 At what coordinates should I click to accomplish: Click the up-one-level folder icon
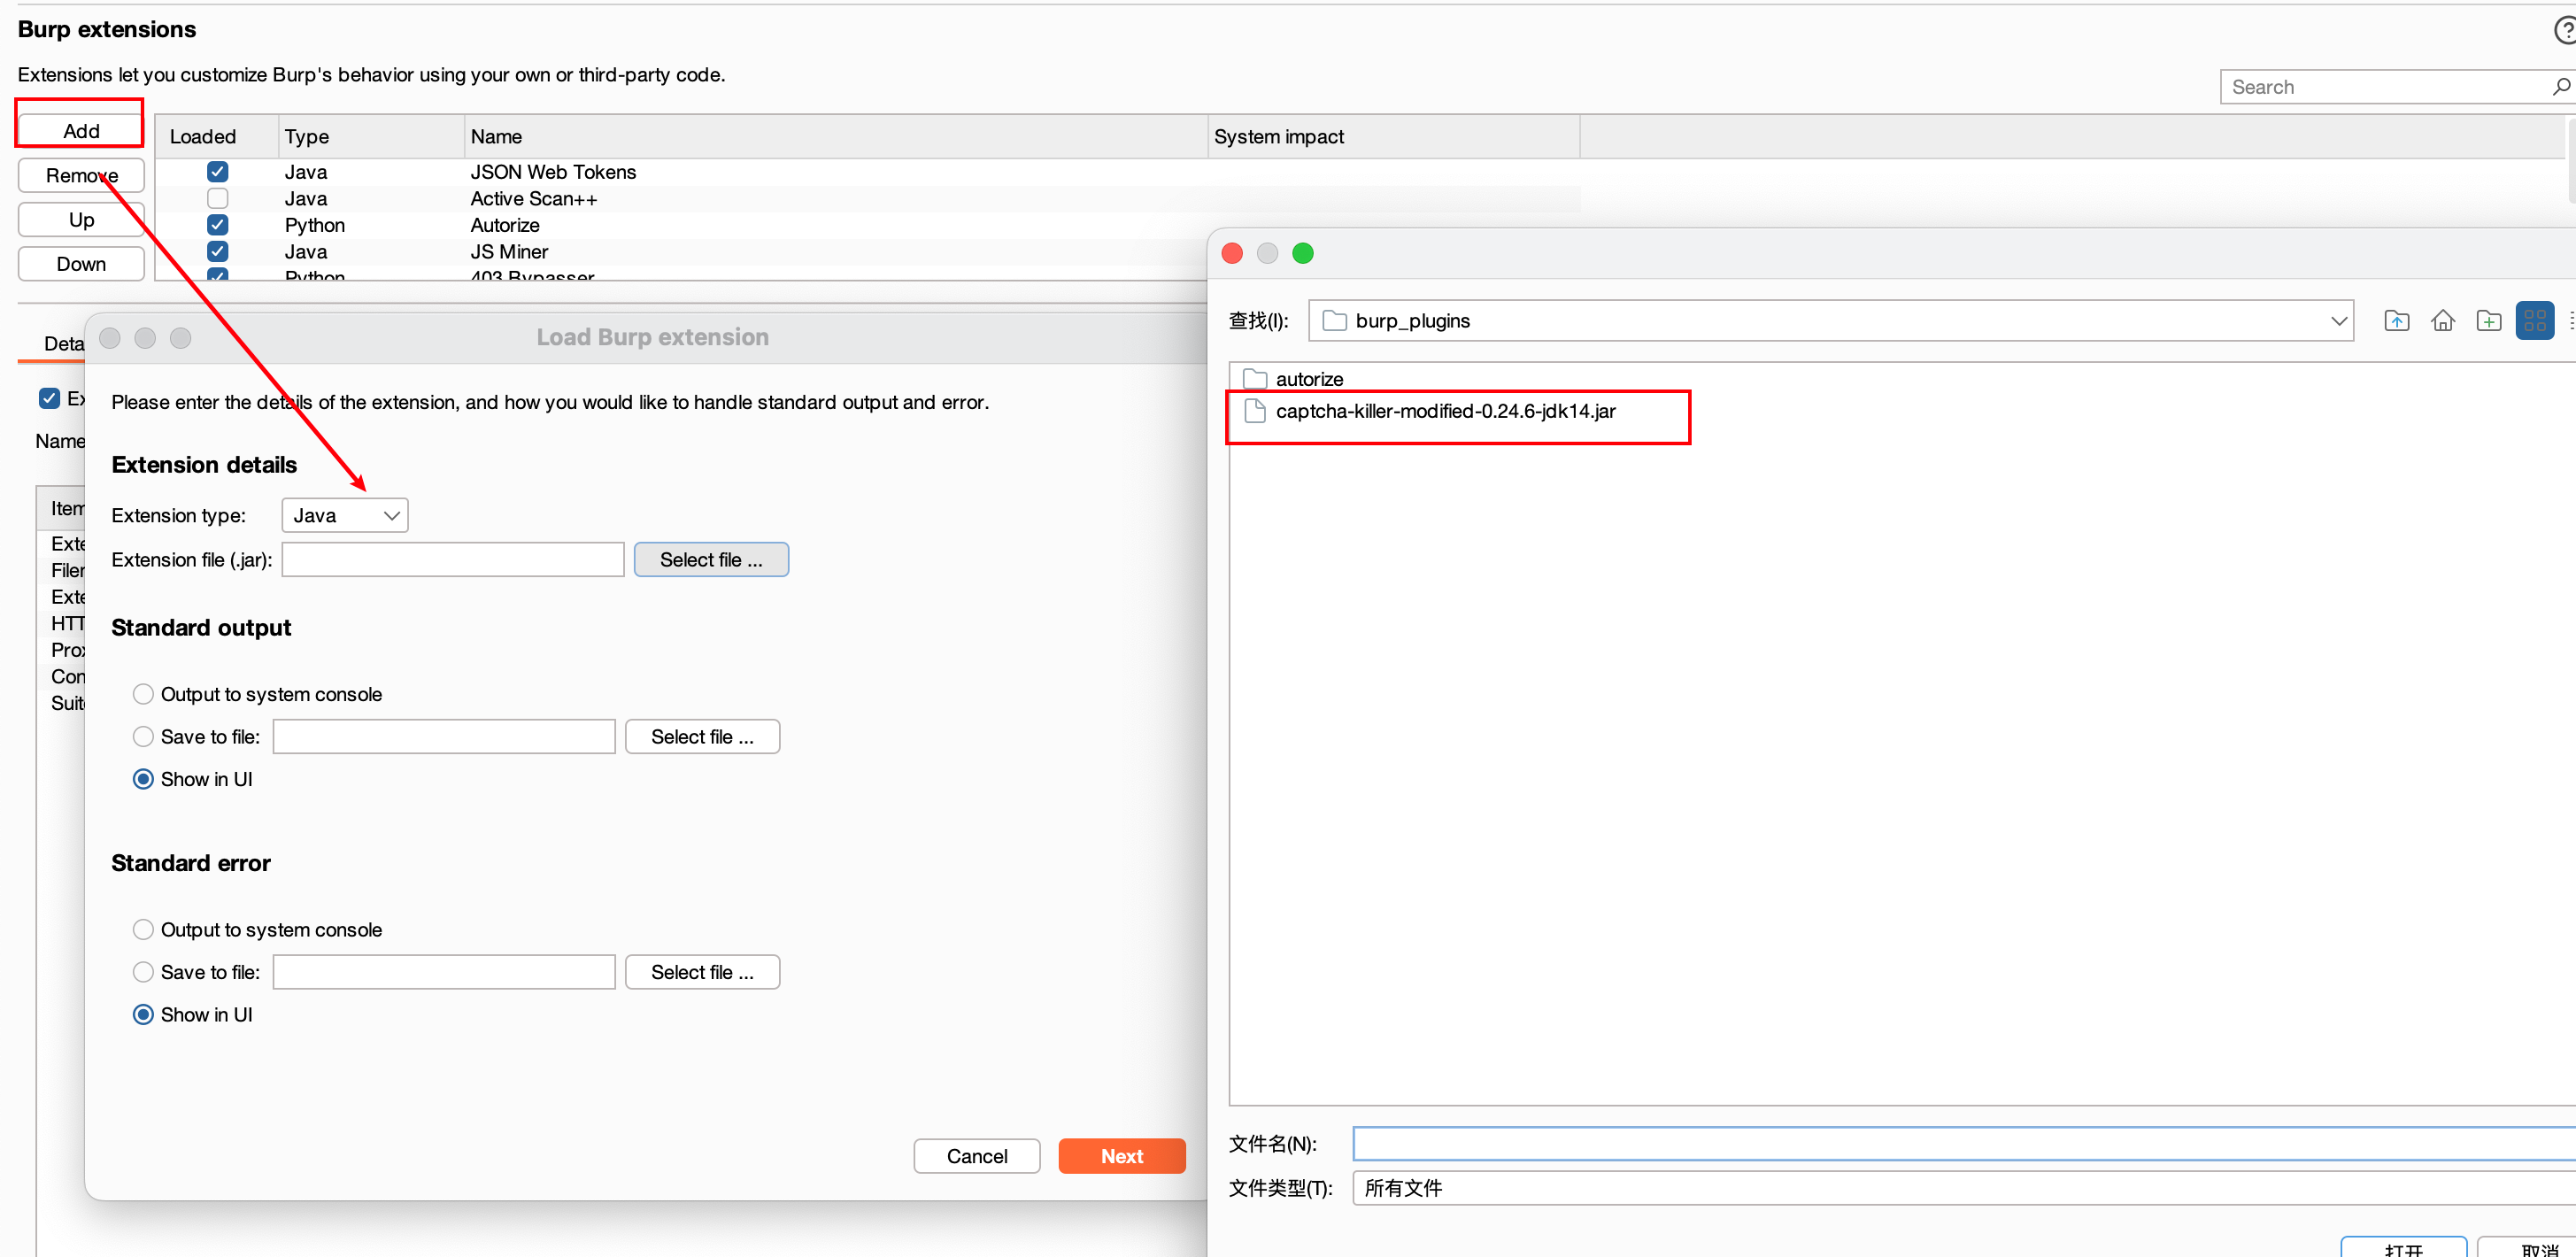click(x=2396, y=321)
